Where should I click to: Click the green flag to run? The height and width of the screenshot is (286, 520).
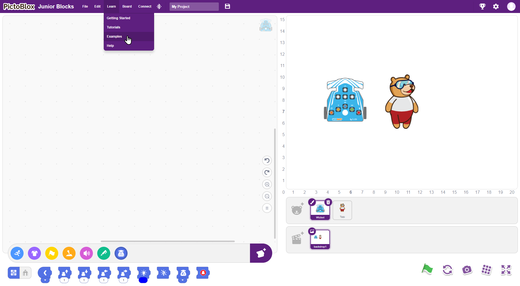427,269
